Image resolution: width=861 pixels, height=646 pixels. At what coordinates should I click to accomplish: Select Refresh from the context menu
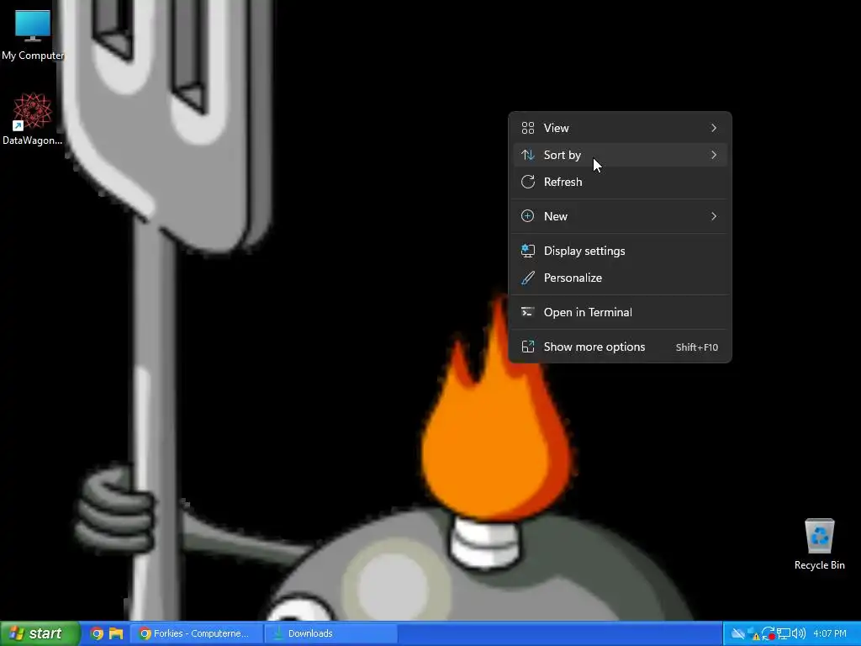pos(620,182)
